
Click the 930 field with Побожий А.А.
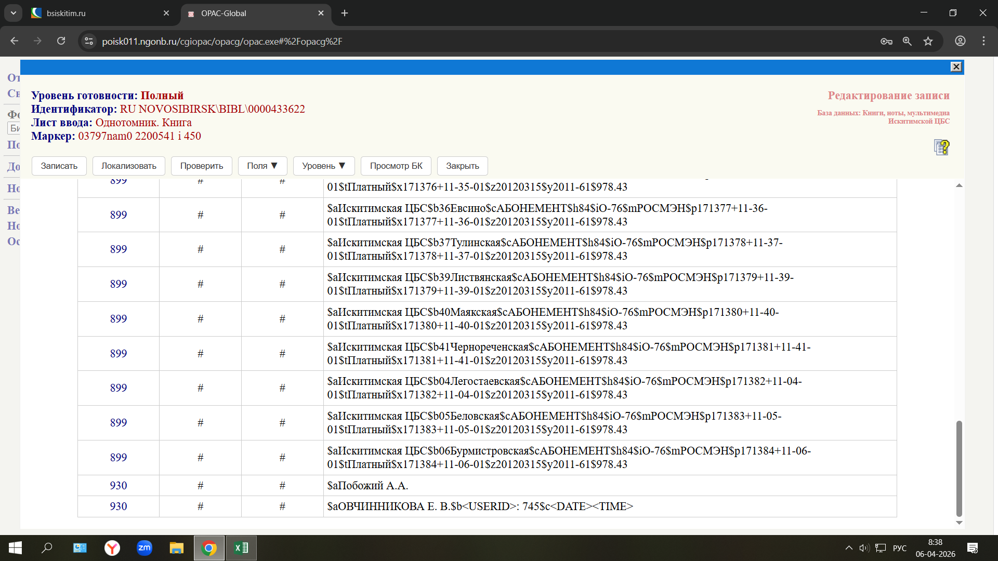(119, 485)
